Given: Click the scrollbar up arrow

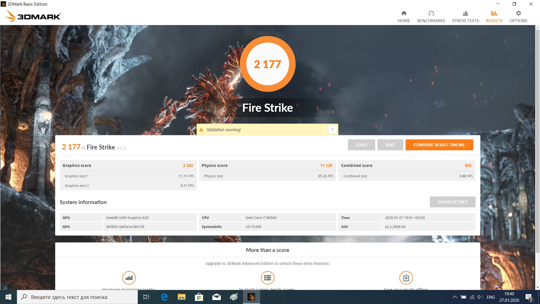Looking at the screenshot, I should [537, 28].
